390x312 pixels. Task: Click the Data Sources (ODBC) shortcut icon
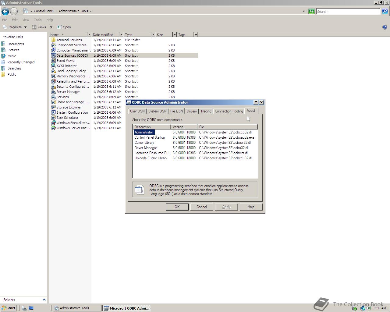(x=53, y=55)
